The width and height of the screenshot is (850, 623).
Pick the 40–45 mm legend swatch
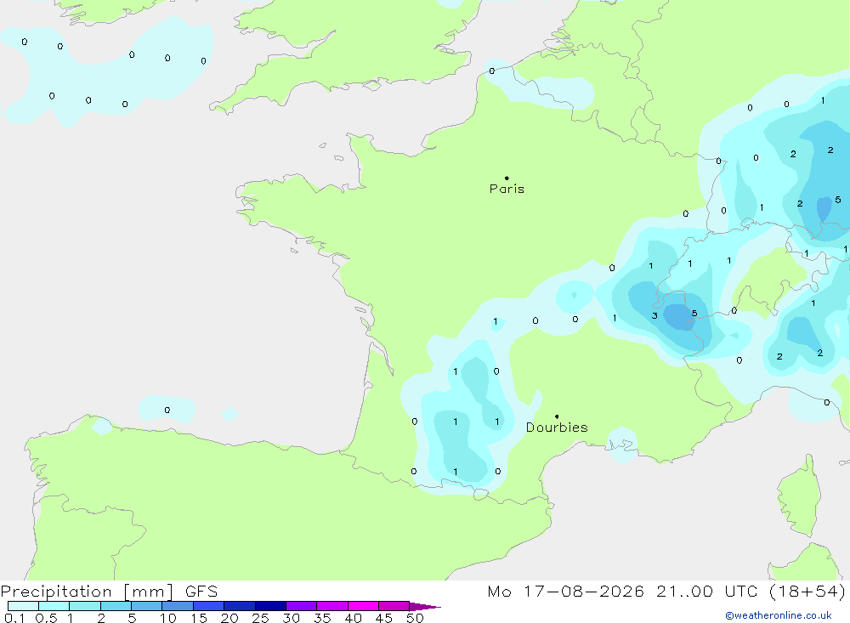coord(363,606)
